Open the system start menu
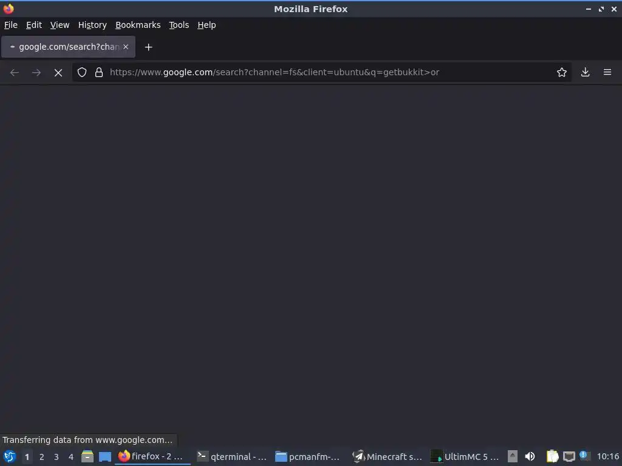Screen dimensions: 622x466 (x=10, y=456)
